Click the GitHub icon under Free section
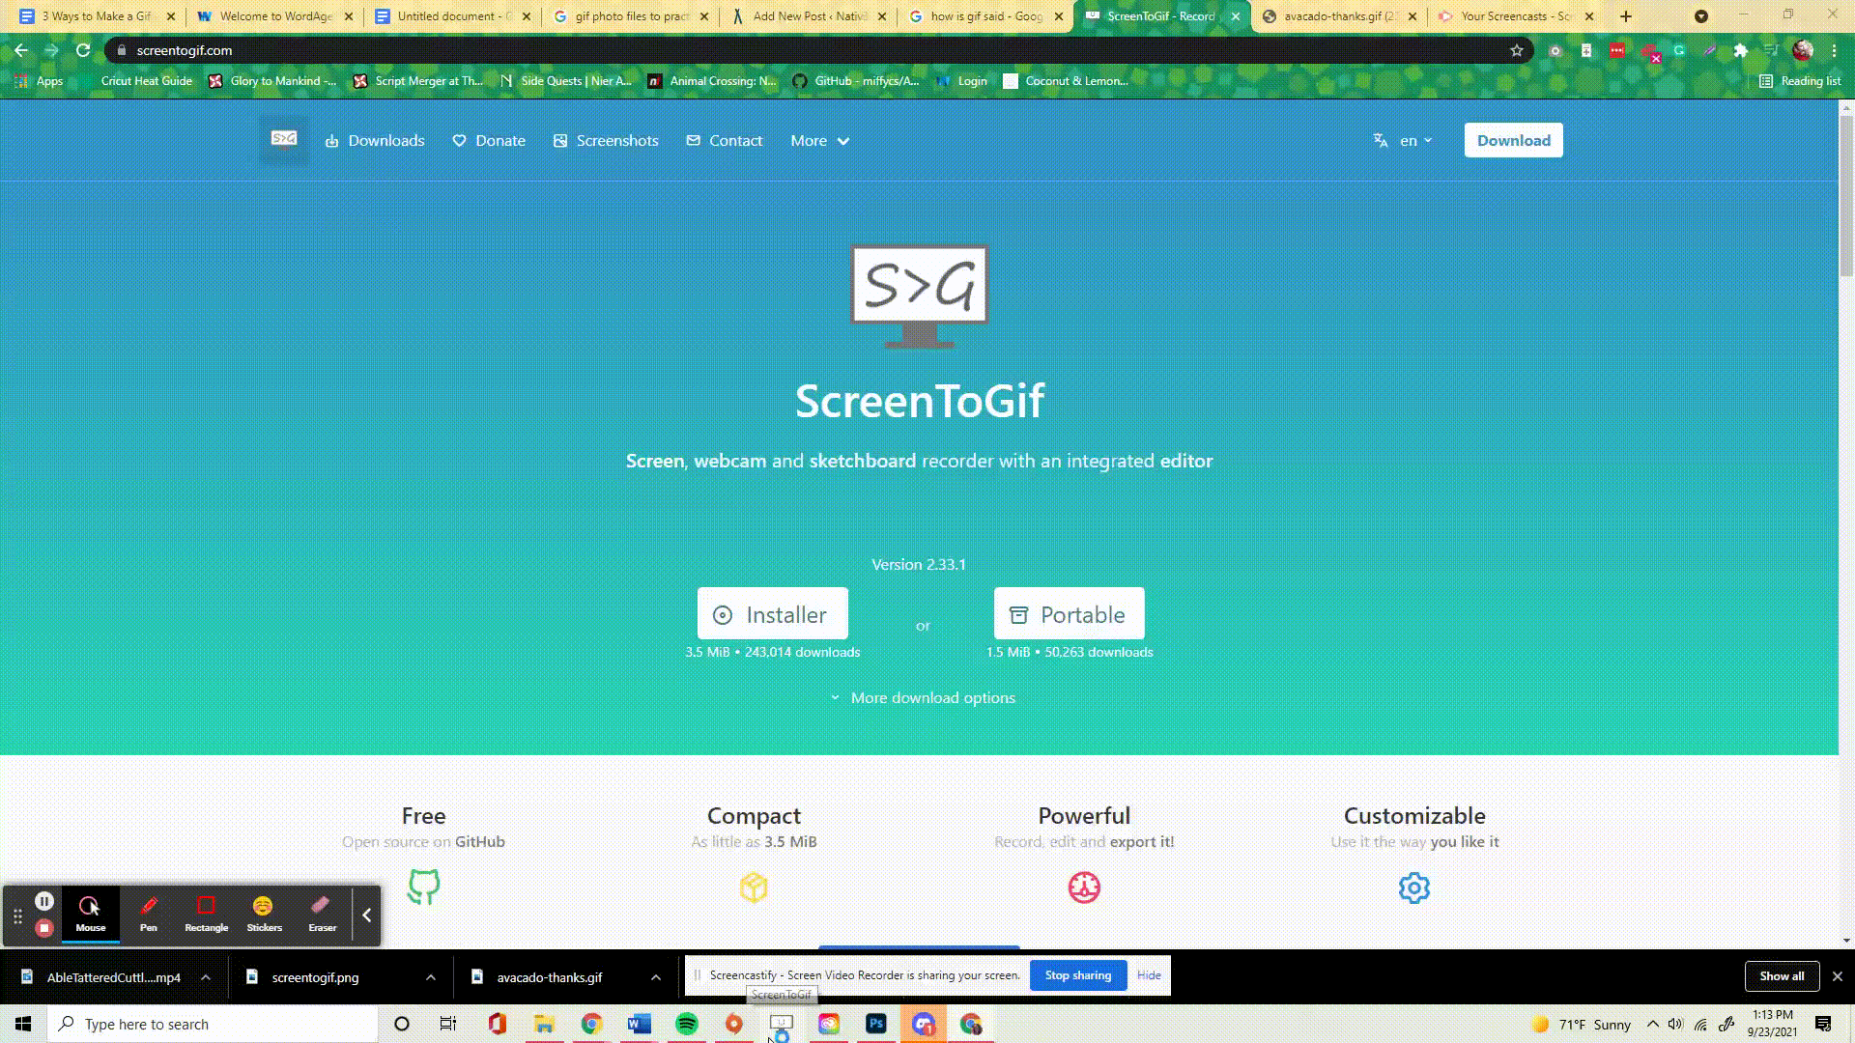The height and width of the screenshot is (1043, 1855). [423, 887]
